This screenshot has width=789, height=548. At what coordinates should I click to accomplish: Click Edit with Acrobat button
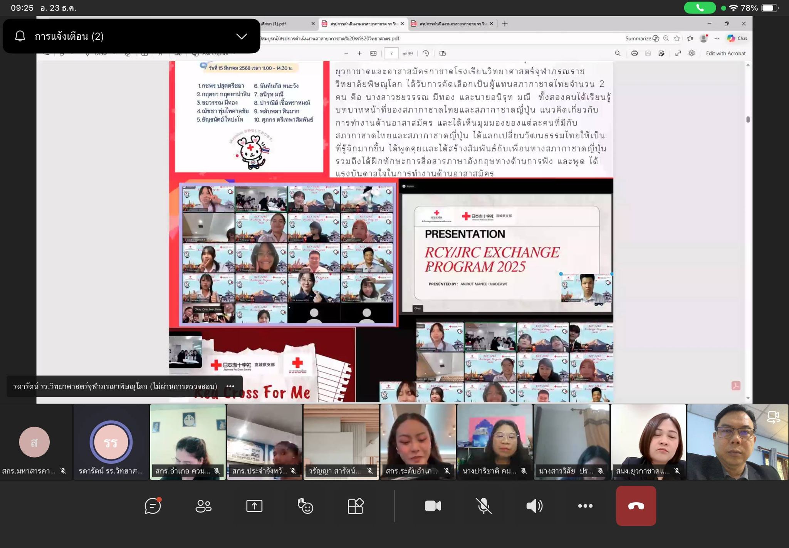(725, 54)
